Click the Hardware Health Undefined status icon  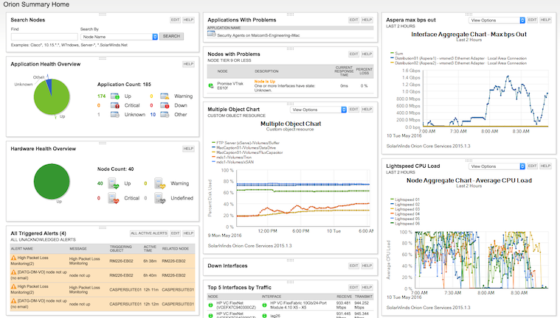(160, 198)
